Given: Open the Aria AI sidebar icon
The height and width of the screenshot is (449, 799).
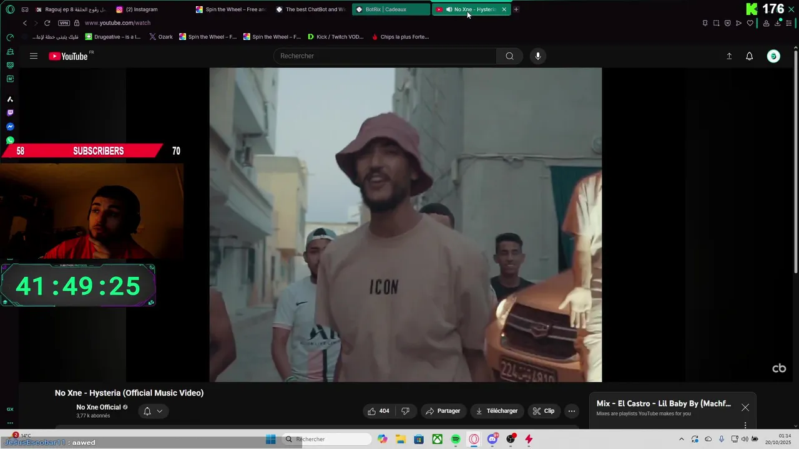Looking at the screenshot, I should [10, 99].
